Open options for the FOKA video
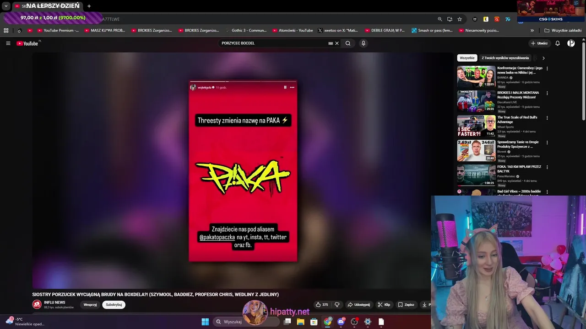The image size is (586, 329). 547,167
